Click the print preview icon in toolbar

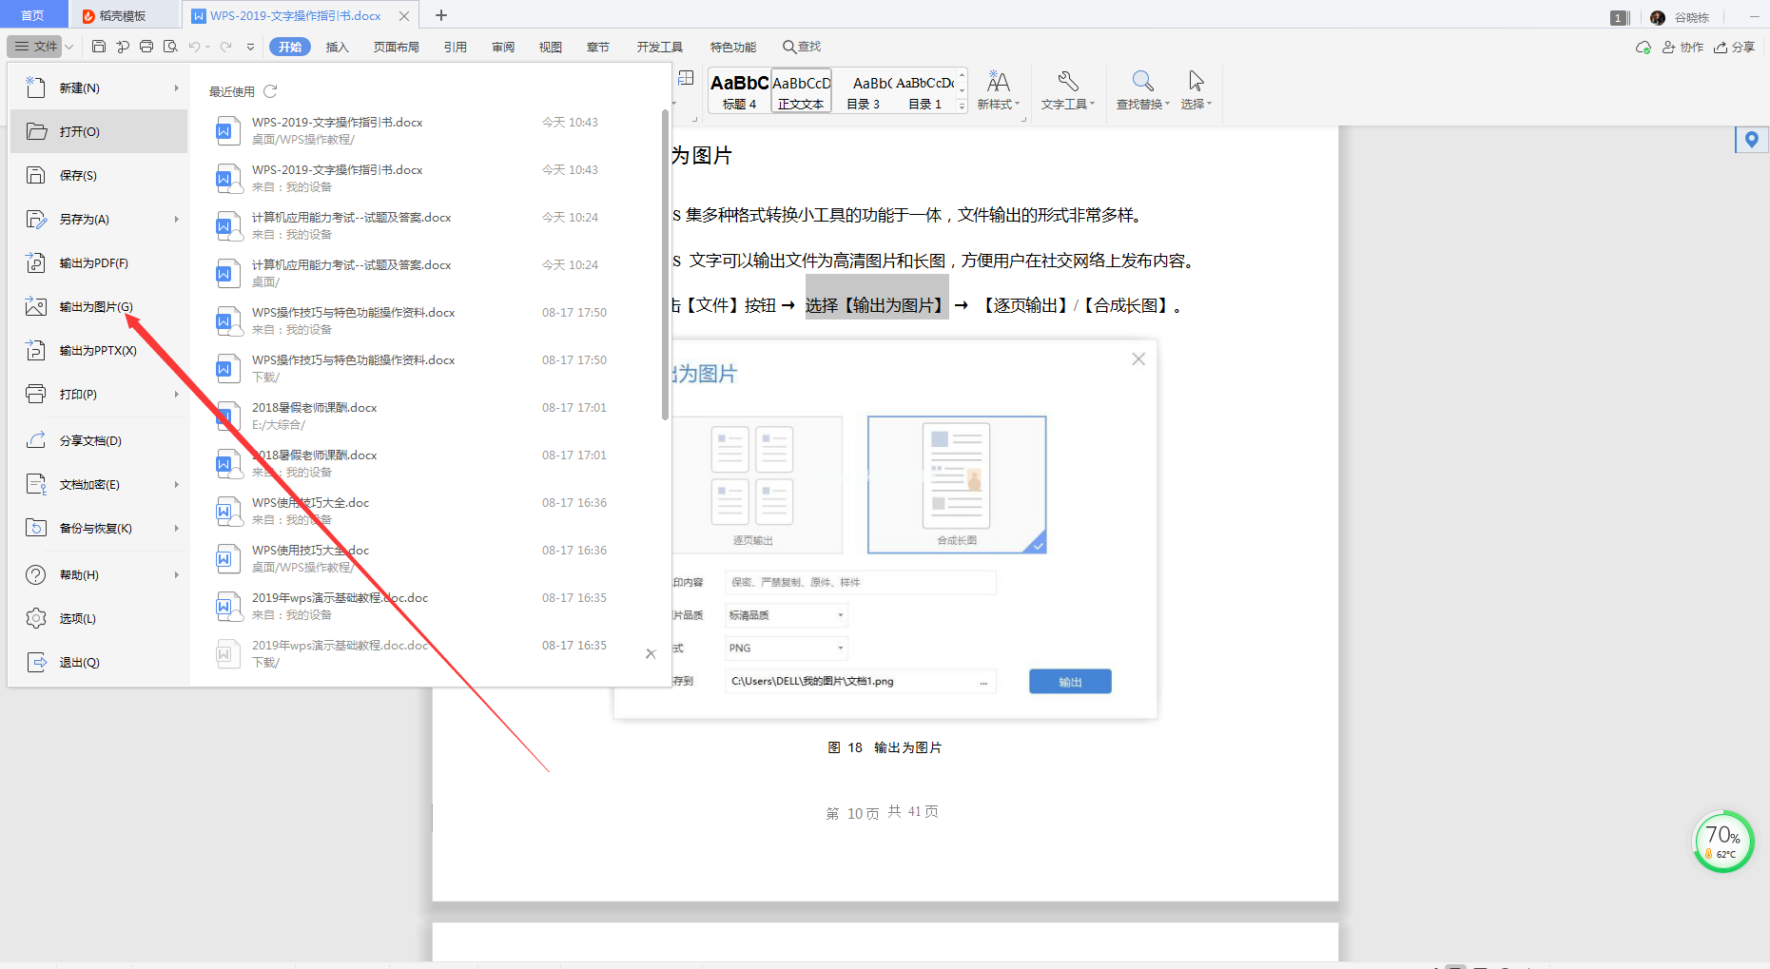(170, 46)
